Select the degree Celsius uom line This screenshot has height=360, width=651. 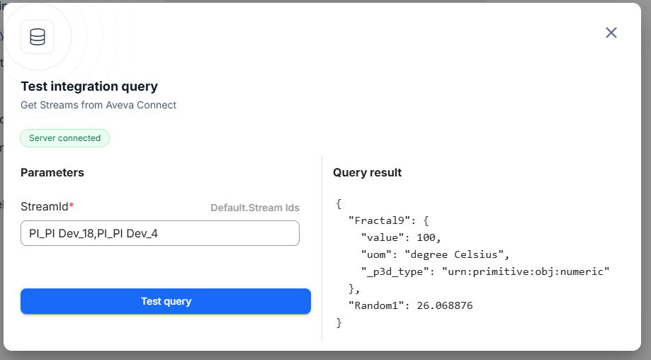435,254
